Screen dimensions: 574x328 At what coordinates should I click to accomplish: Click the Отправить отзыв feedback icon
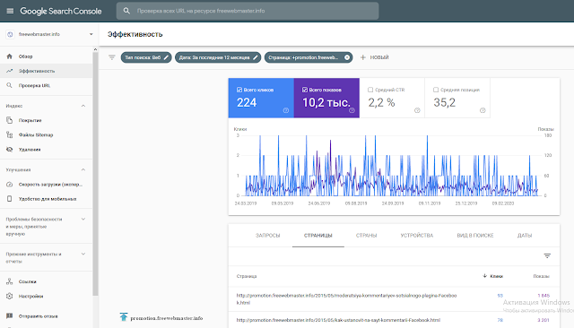click(10, 316)
